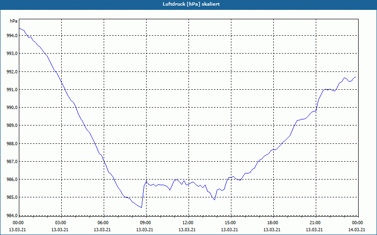Click the 991,0 y-axis label
Image resolution: width=377 pixels, height=235 pixels.
[x=12, y=90]
